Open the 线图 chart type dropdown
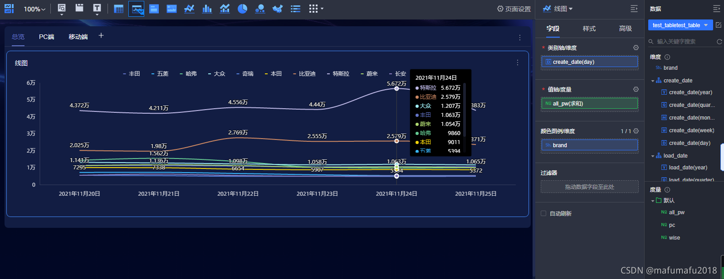 coord(558,9)
